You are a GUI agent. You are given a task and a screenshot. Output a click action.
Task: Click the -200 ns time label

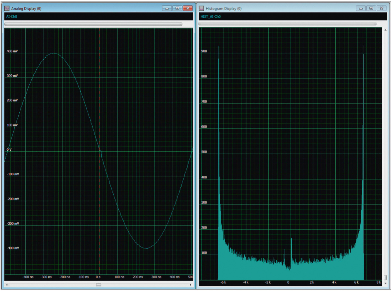pyautogui.click(x=64, y=277)
